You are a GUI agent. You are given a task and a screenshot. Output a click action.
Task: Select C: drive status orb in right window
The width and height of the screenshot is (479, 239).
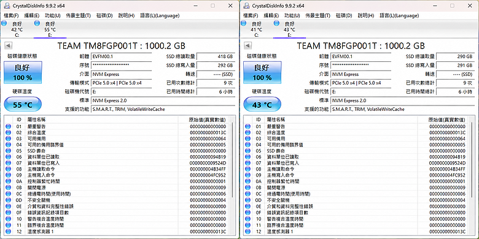click(243, 23)
